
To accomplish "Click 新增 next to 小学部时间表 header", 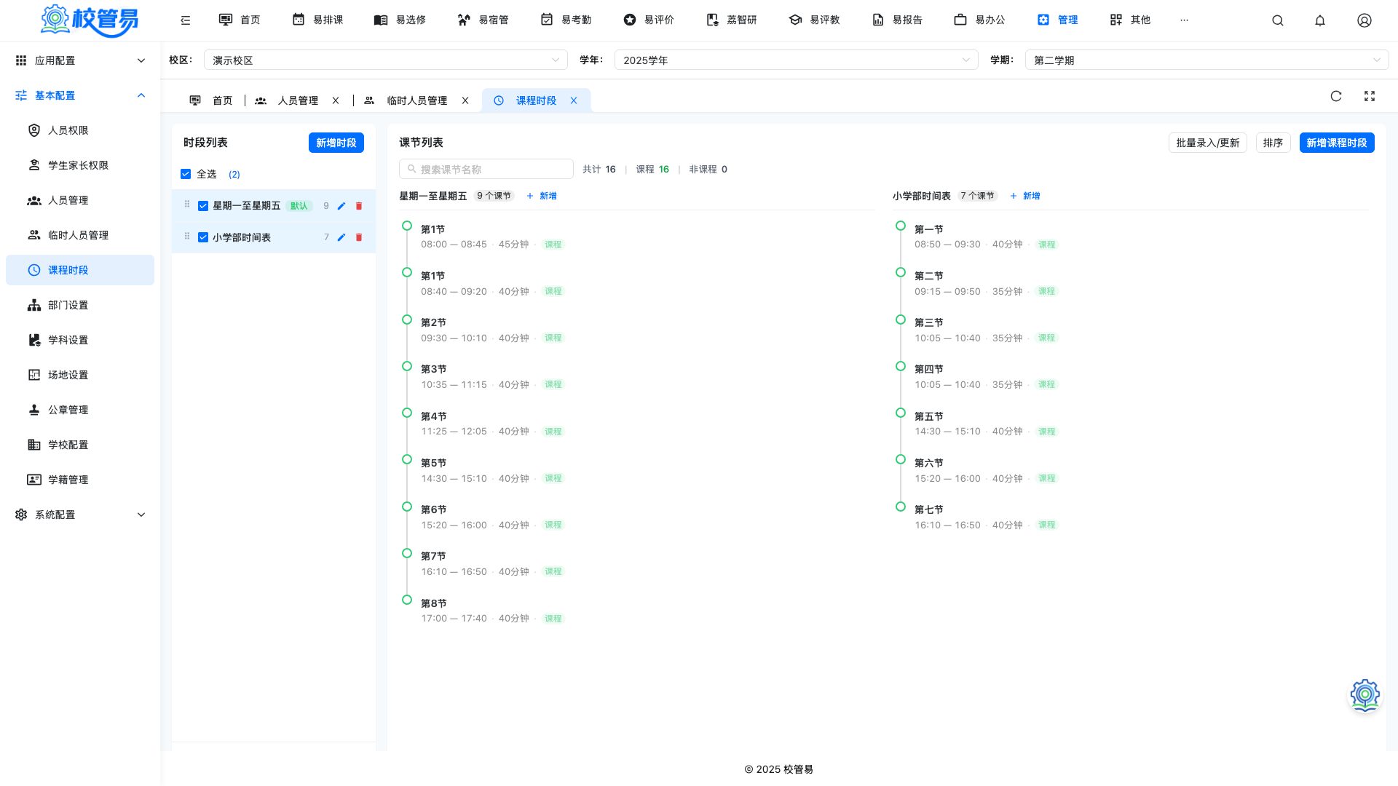I will 1025,196.
